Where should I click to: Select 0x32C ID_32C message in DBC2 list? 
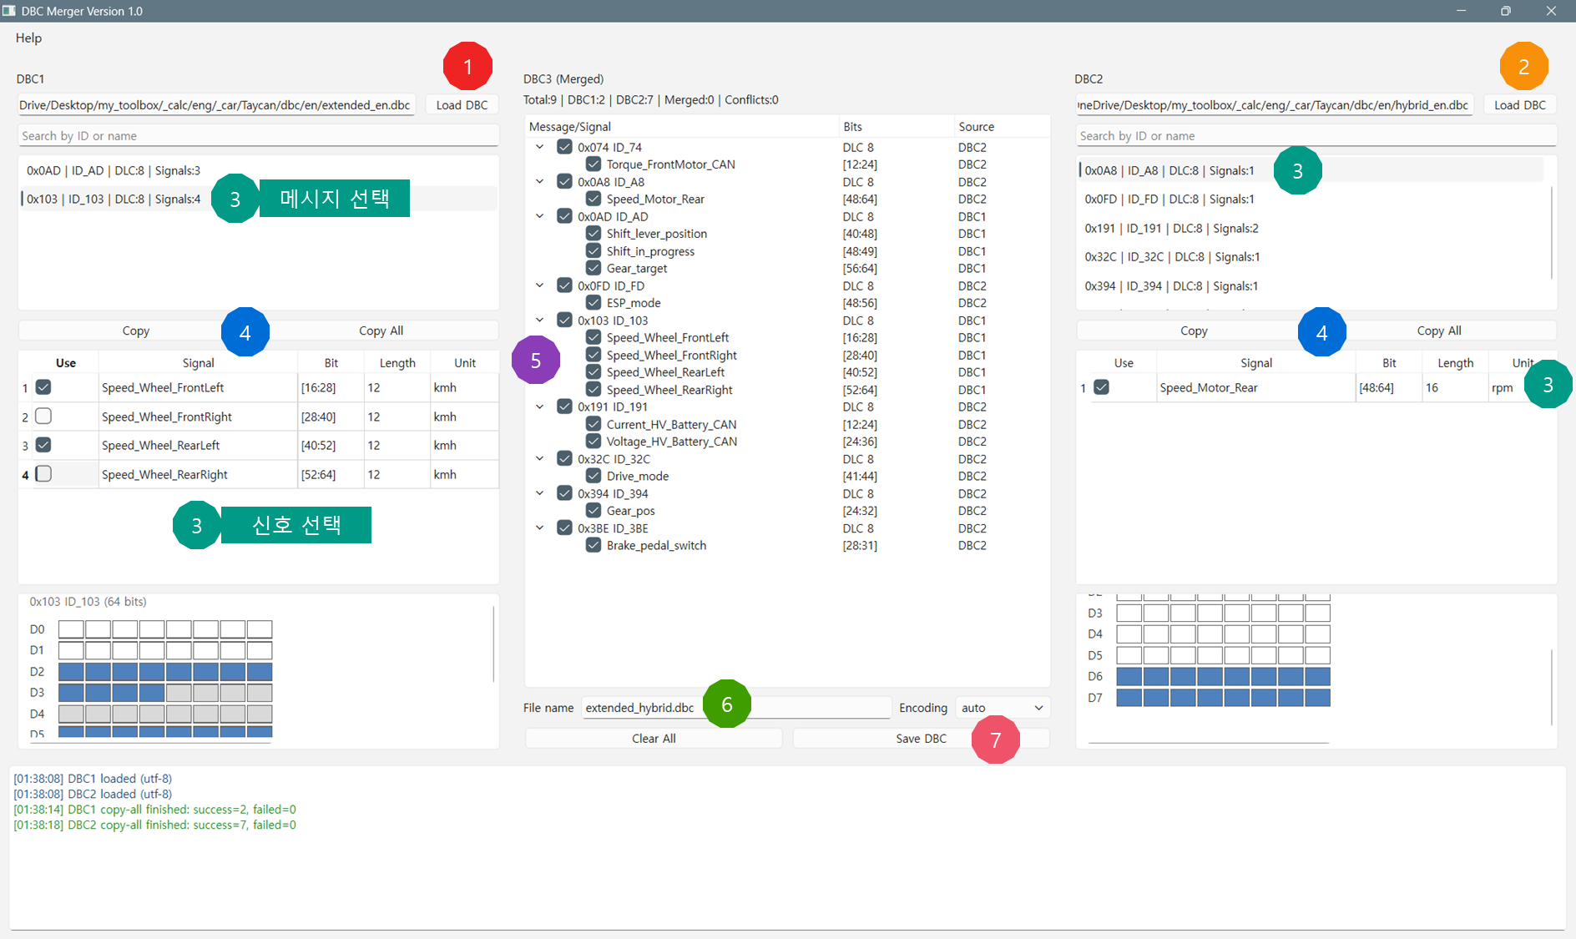click(x=1313, y=257)
